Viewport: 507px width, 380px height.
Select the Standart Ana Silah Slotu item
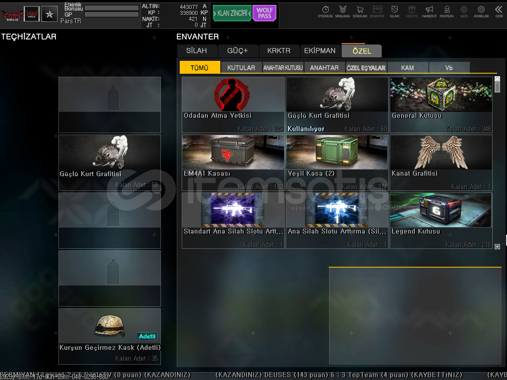click(x=233, y=221)
